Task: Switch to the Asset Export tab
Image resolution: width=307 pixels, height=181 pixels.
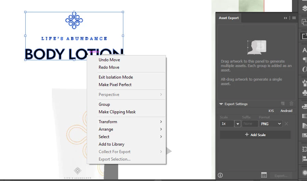Action: coord(229,18)
